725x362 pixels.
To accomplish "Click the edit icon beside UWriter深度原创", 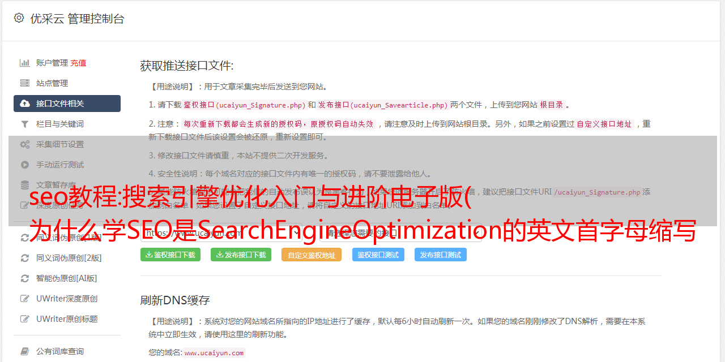I will coord(25,299).
